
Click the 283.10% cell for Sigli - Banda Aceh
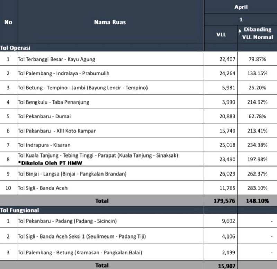[x=257, y=188]
